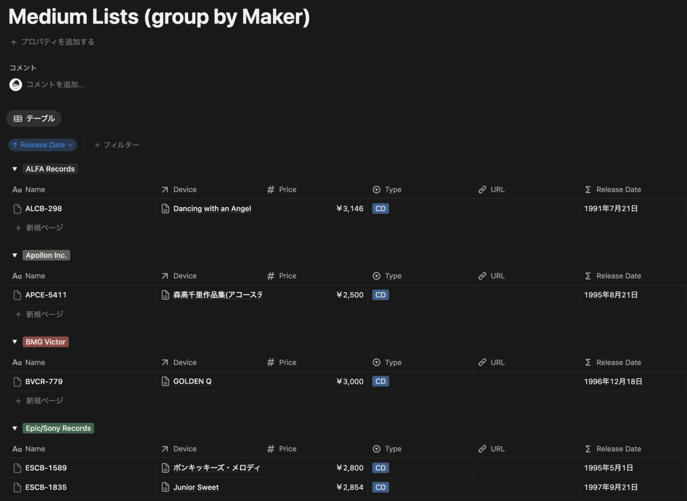Click document icon beside Junior Sweet
687x501 pixels.
(x=165, y=487)
